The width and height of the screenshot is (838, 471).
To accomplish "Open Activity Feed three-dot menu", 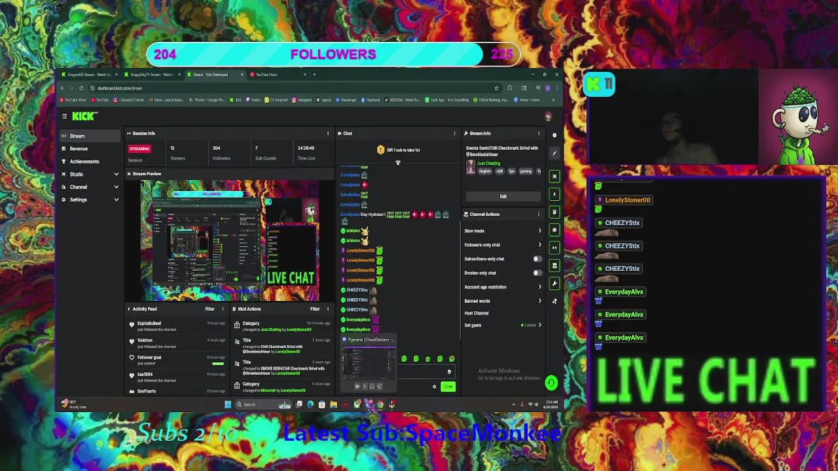I will (223, 309).
